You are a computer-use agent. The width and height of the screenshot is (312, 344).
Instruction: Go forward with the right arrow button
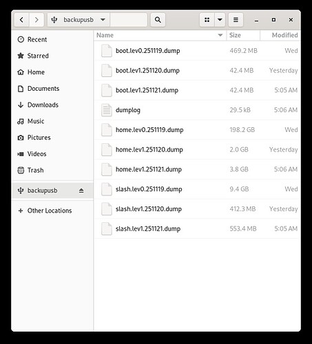(37, 20)
